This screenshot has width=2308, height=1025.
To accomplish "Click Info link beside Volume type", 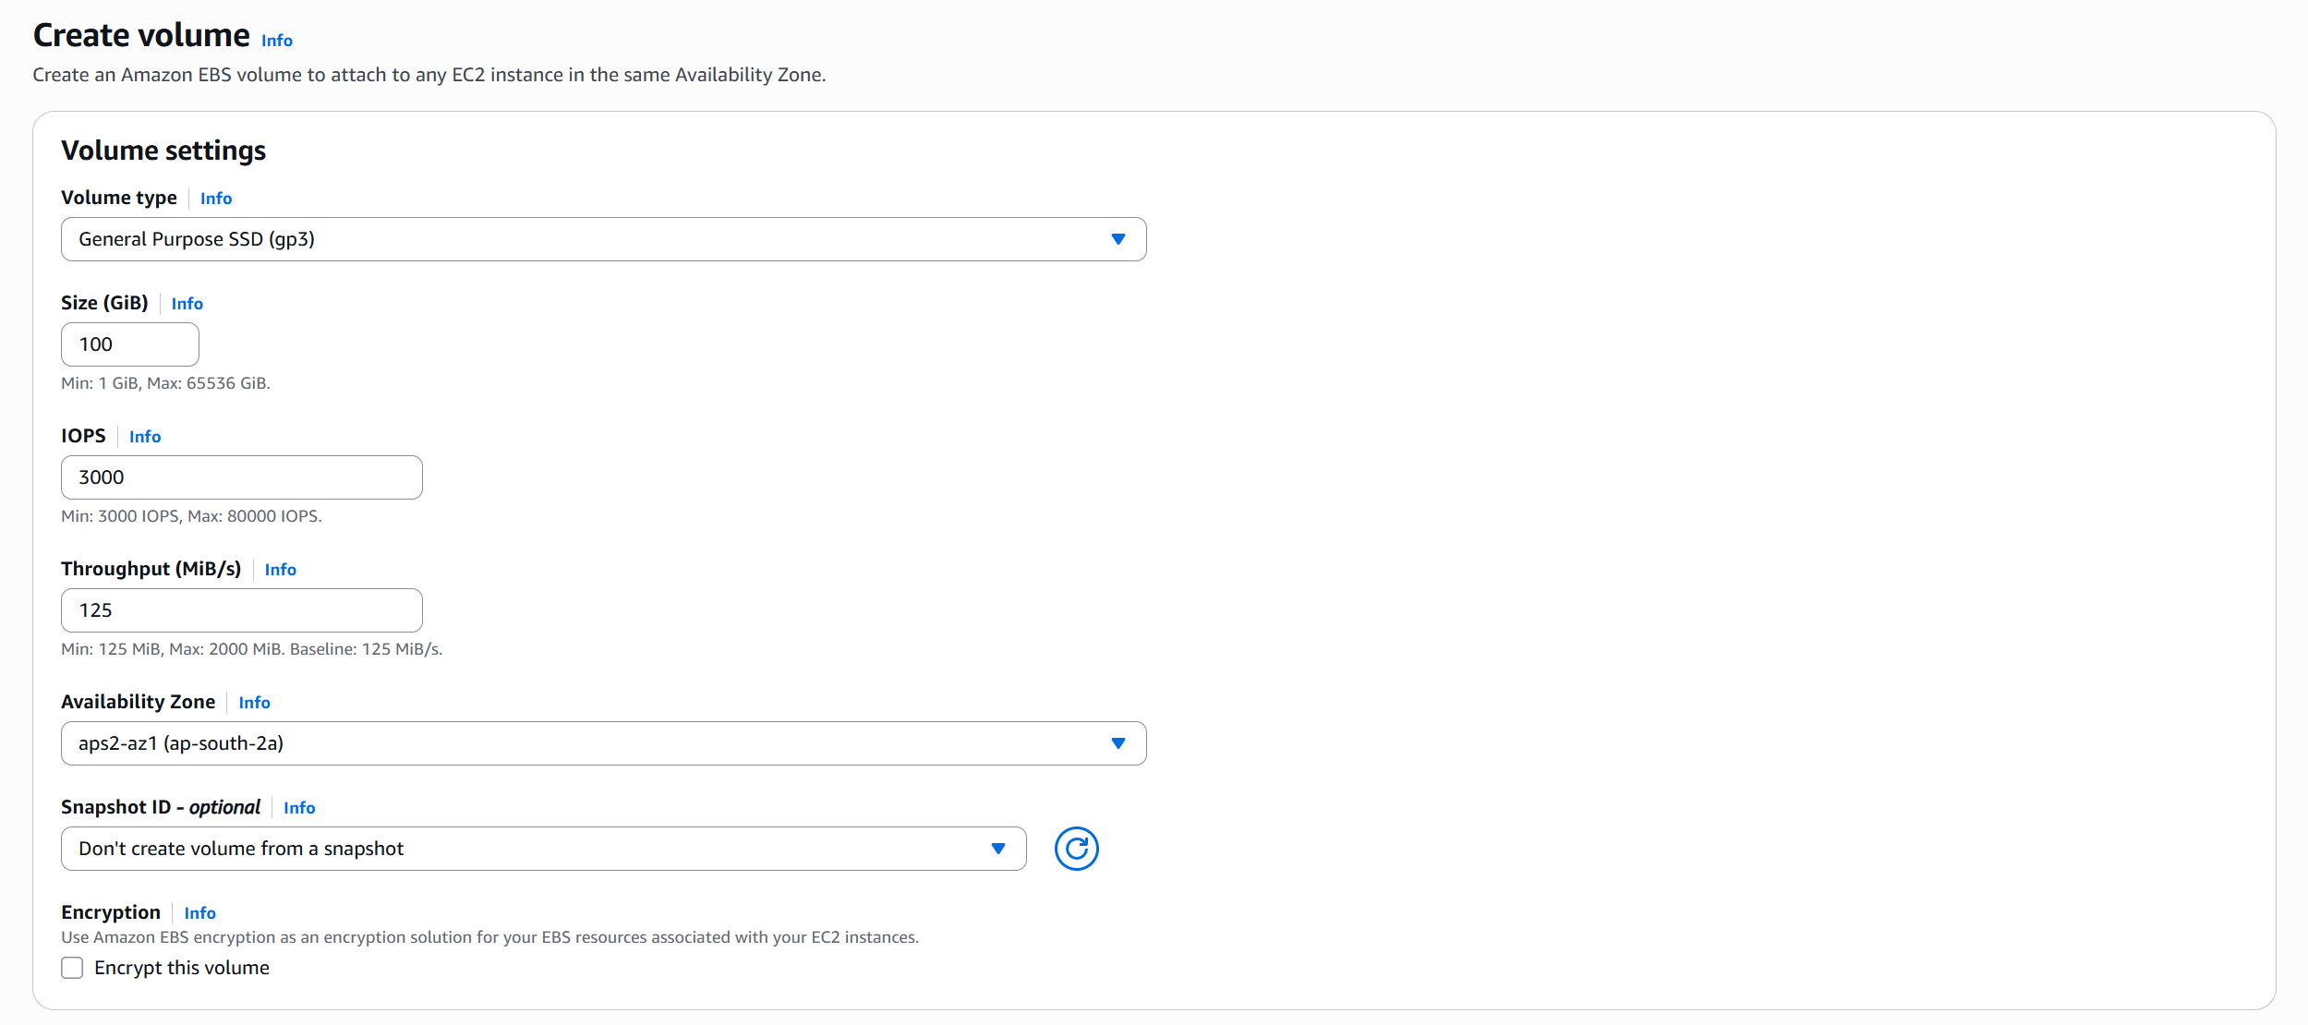I will pyautogui.click(x=216, y=199).
